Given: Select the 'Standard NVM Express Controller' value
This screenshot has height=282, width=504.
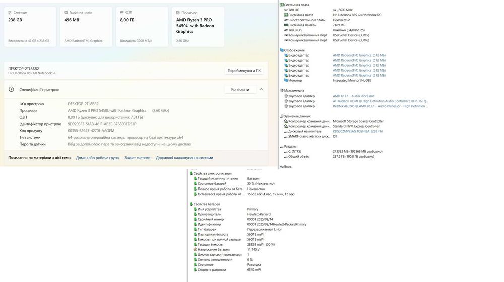Looking at the screenshot, I should point(356,126).
